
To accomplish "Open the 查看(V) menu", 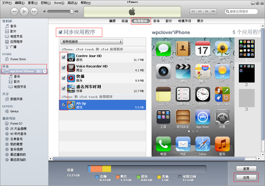I will [33, 3].
